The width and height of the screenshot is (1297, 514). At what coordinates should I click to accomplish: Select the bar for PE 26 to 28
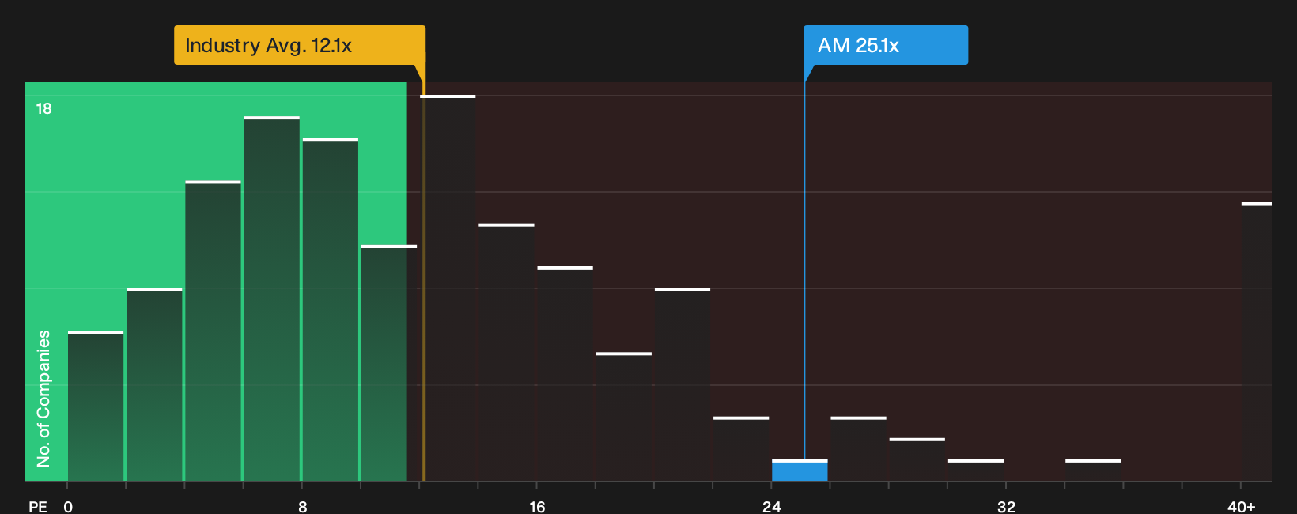[858, 448]
